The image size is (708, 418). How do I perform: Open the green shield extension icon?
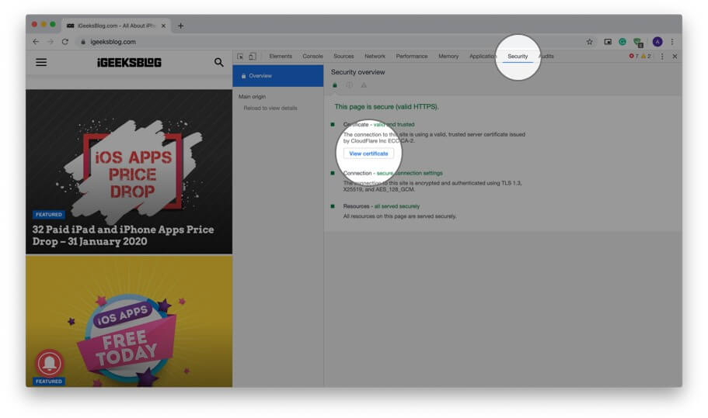[x=638, y=42]
